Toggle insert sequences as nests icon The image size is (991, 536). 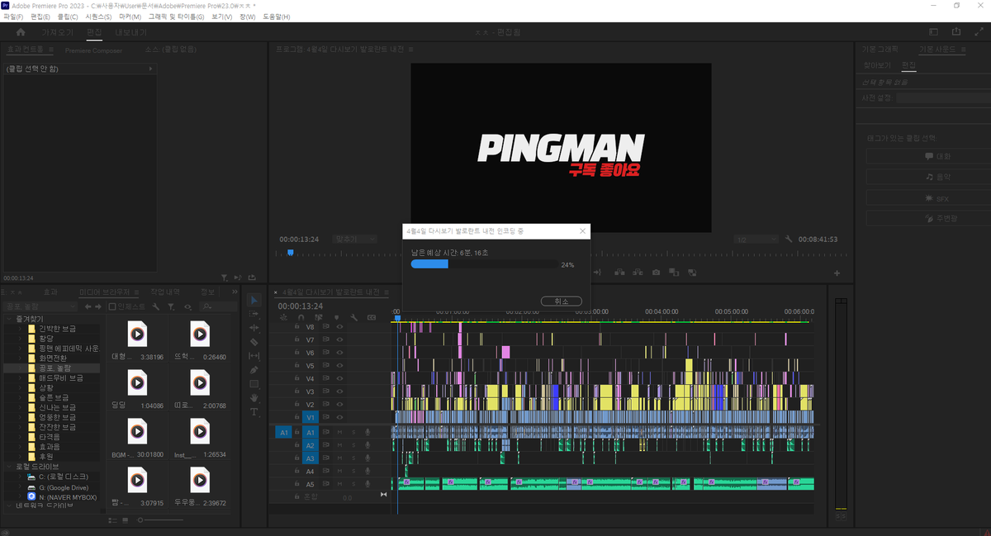point(284,317)
